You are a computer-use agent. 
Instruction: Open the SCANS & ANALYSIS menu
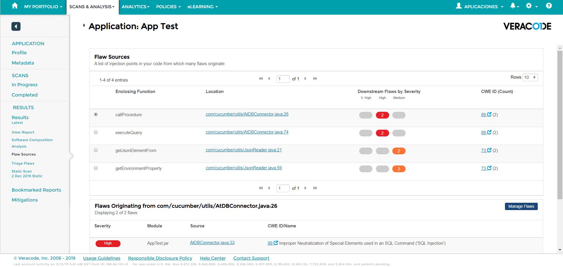92,6
